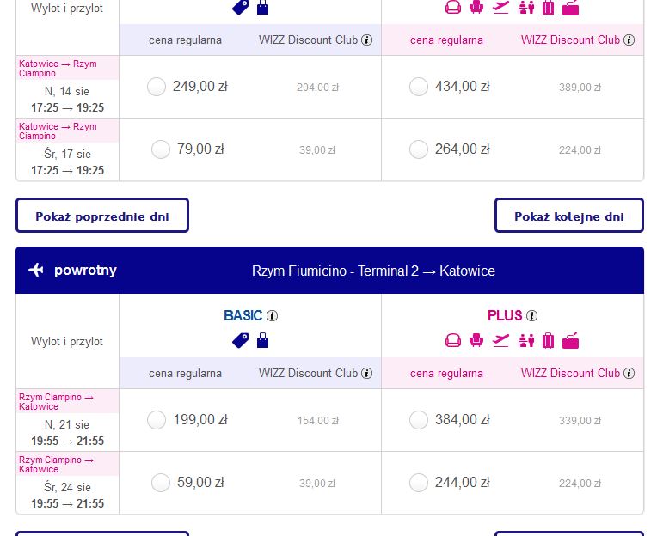
Task: Click the info icon next to BASIC
Action: (272, 315)
